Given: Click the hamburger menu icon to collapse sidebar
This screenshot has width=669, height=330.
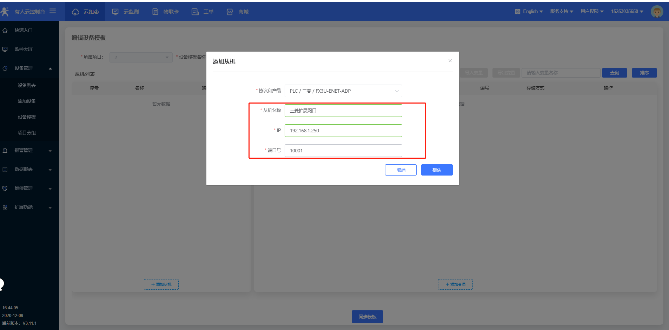Looking at the screenshot, I should point(53,11).
